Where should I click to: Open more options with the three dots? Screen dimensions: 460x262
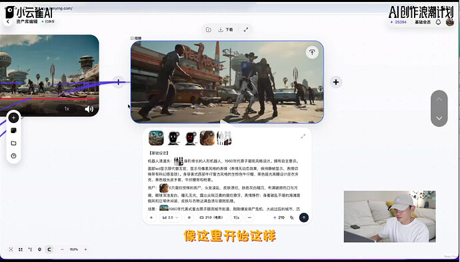(249, 217)
